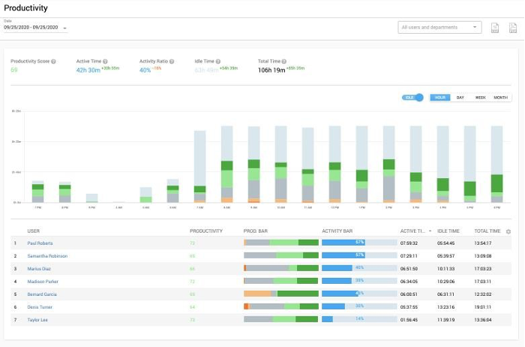525x347 pixels.
Task: Open table column settings gear
Action: click(508, 231)
